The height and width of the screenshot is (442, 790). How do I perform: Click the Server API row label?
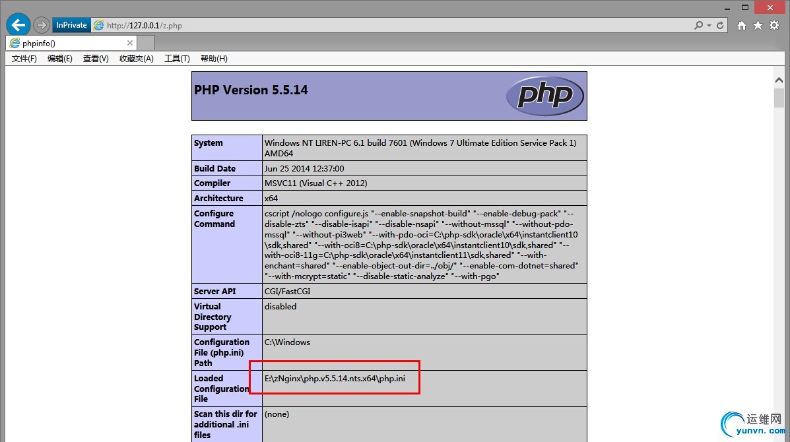tap(214, 292)
